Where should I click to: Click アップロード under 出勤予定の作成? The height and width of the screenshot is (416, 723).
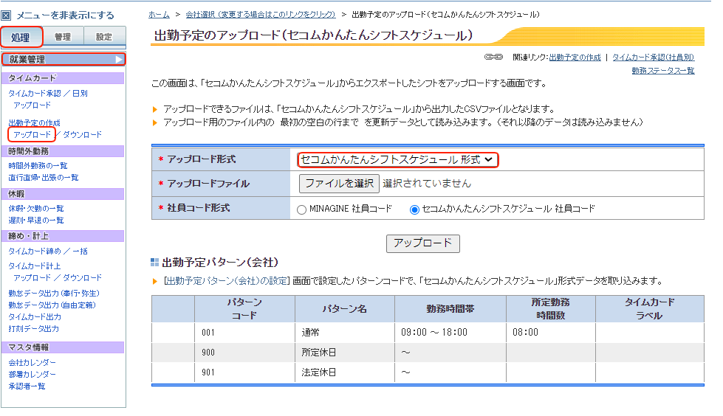click(32, 134)
